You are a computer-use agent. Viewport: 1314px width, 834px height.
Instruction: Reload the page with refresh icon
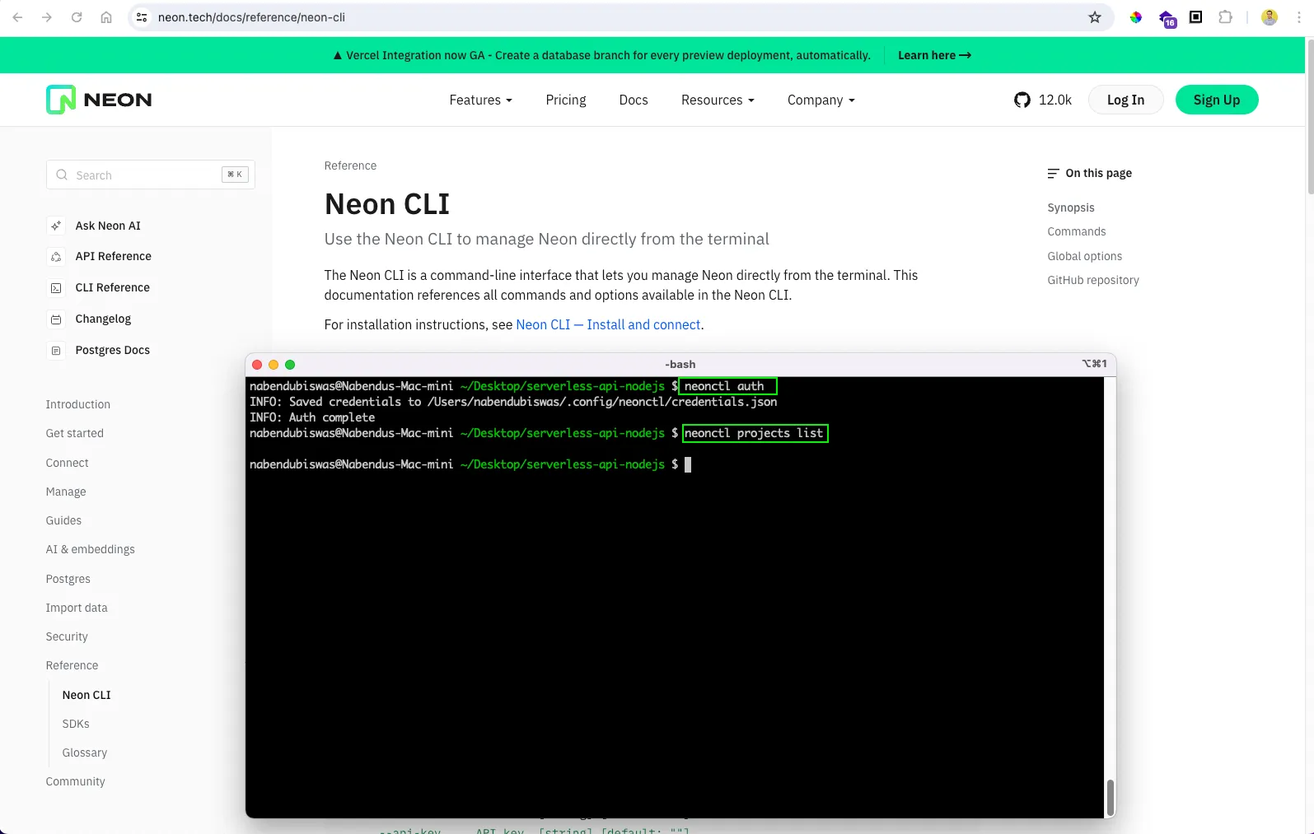77,17
